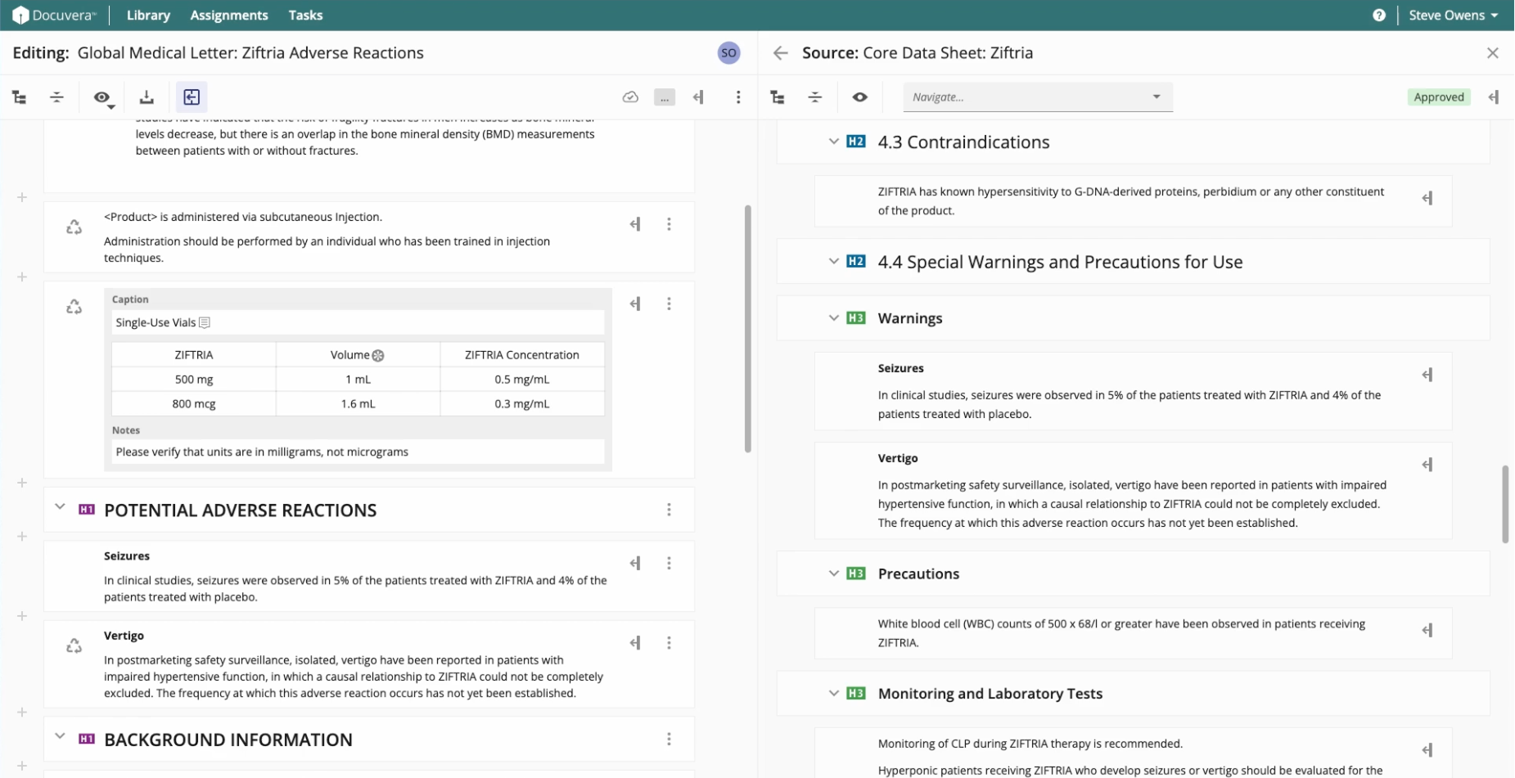Click collapse-all icon in source toolbar

[815, 97]
